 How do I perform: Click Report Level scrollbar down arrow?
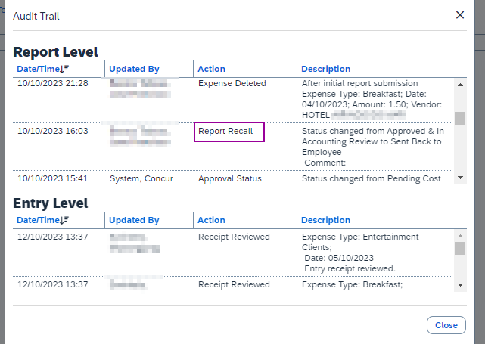[x=460, y=178]
